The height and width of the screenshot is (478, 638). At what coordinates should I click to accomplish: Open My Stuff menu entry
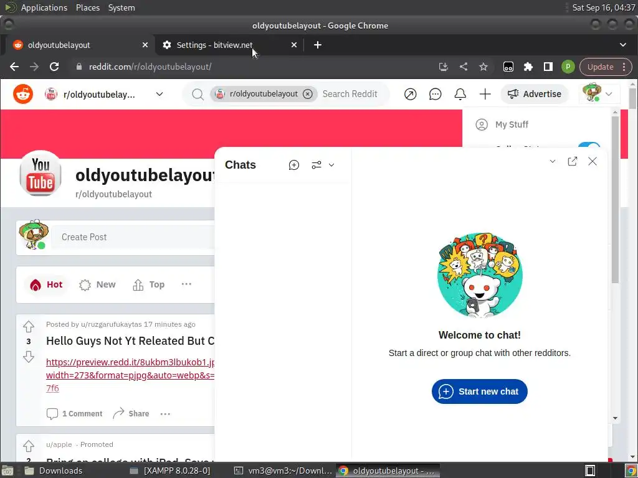(x=512, y=124)
